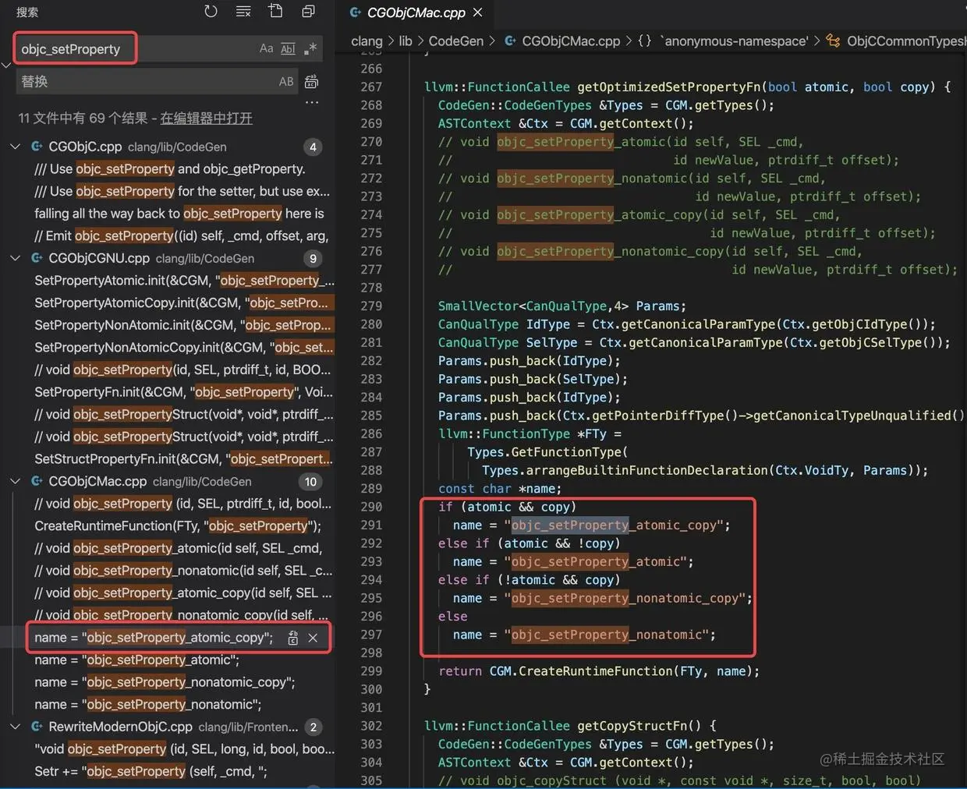Screen dimensions: 967x789
Task: Open result 'name = "objc_setProperty_nonatomic";'
Action: [147, 705]
